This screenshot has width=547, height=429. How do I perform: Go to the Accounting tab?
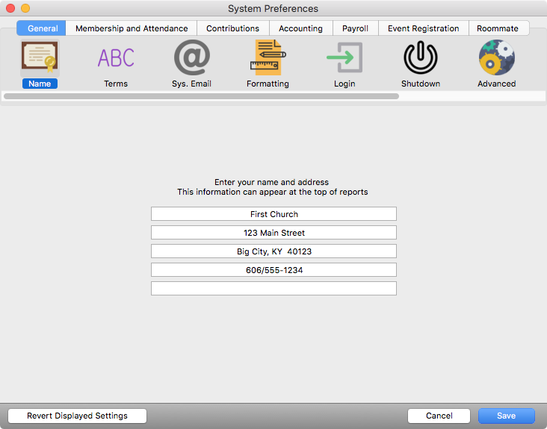click(x=300, y=28)
